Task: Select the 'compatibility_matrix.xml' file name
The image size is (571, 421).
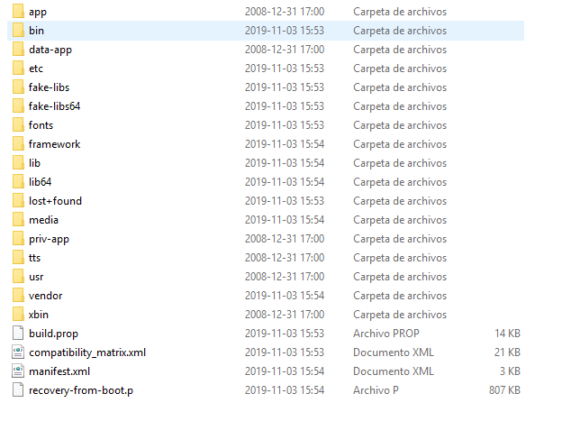Action: click(87, 352)
